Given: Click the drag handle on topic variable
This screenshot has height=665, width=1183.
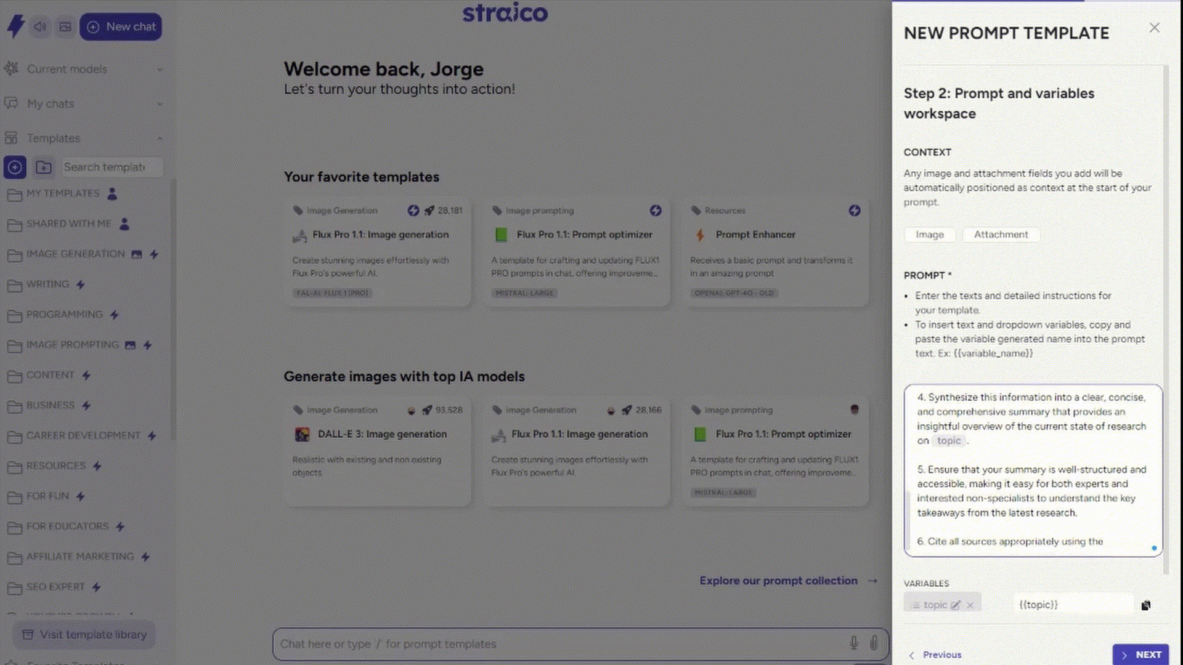Looking at the screenshot, I should [916, 605].
